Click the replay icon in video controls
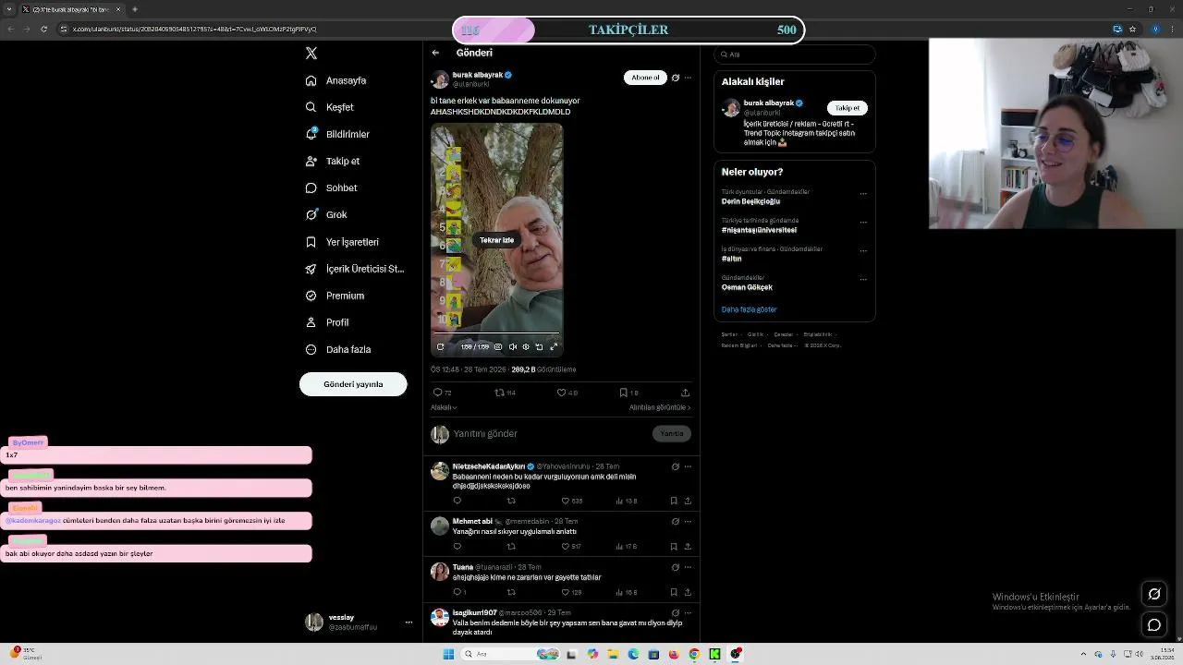This screenshot has height=665, width=1183. point(440,346)
